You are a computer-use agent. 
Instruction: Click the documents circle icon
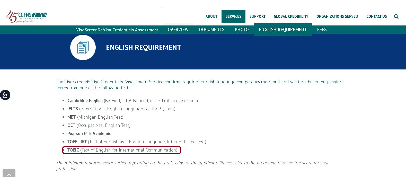click(x=83, y=48)
